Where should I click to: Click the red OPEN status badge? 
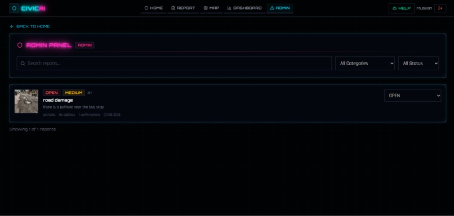click(51, 93)
